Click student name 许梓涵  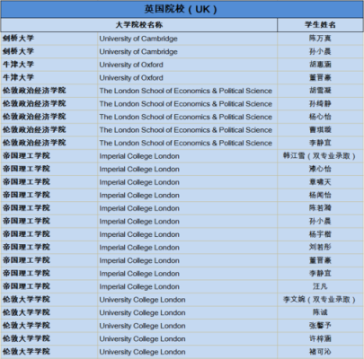click(320, 338)
